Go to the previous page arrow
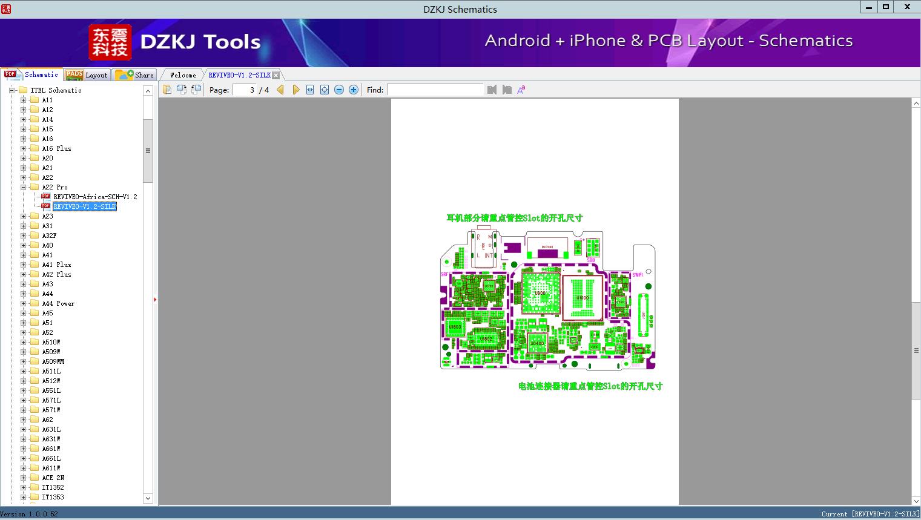 [x=280, y=90]
